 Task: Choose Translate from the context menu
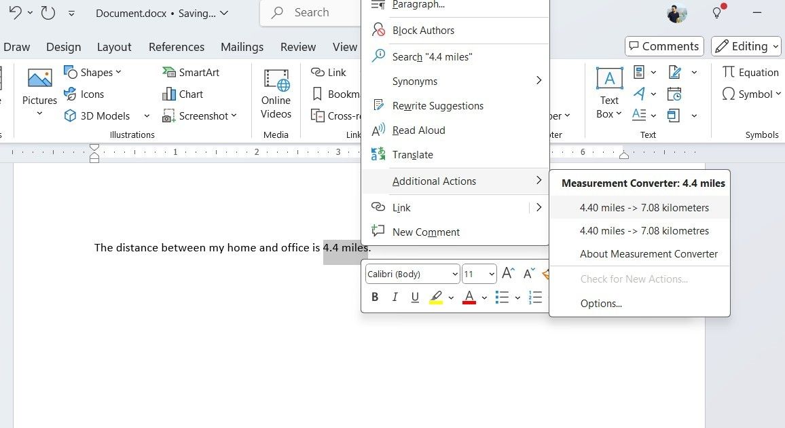[x=412, y=155]
